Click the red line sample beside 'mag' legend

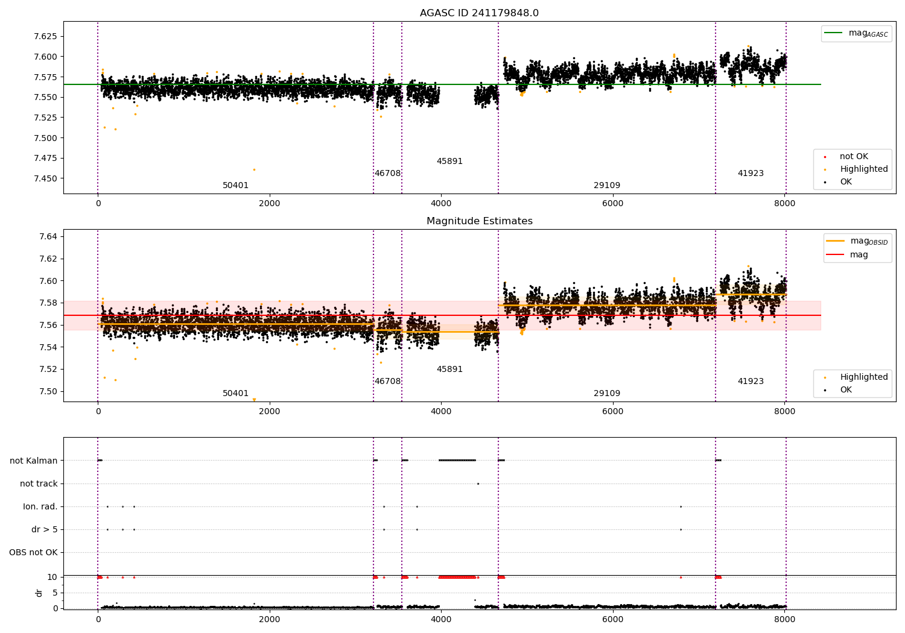(x=836, y=255)
